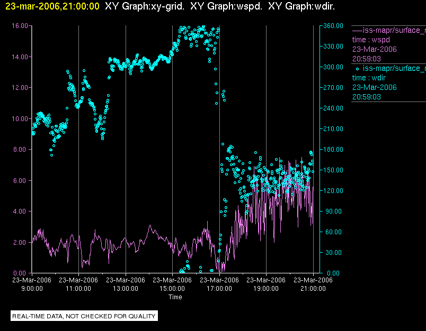The height and width of the screenshot is (331, 426).
Task: Click the left axis value 8.00
Action: click(21, 149)
